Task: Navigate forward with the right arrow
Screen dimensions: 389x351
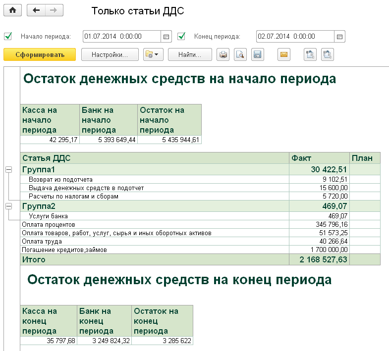Action: [x=54, y=10]
